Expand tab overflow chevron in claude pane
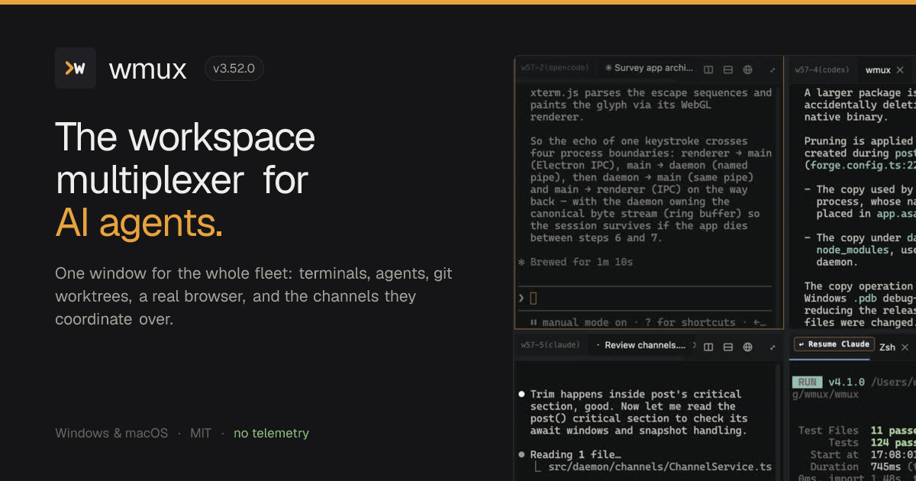This screenshot has height=481, width=916. (694, 345)
